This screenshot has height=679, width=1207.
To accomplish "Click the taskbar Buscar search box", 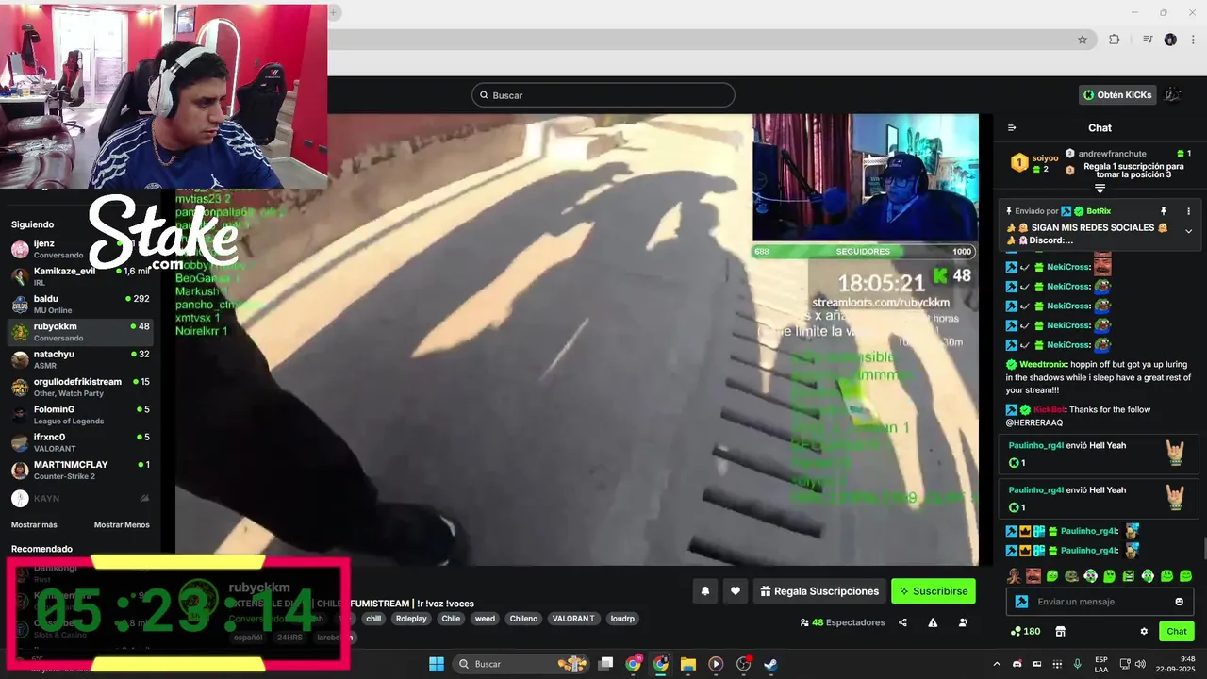I will (521, 664).
